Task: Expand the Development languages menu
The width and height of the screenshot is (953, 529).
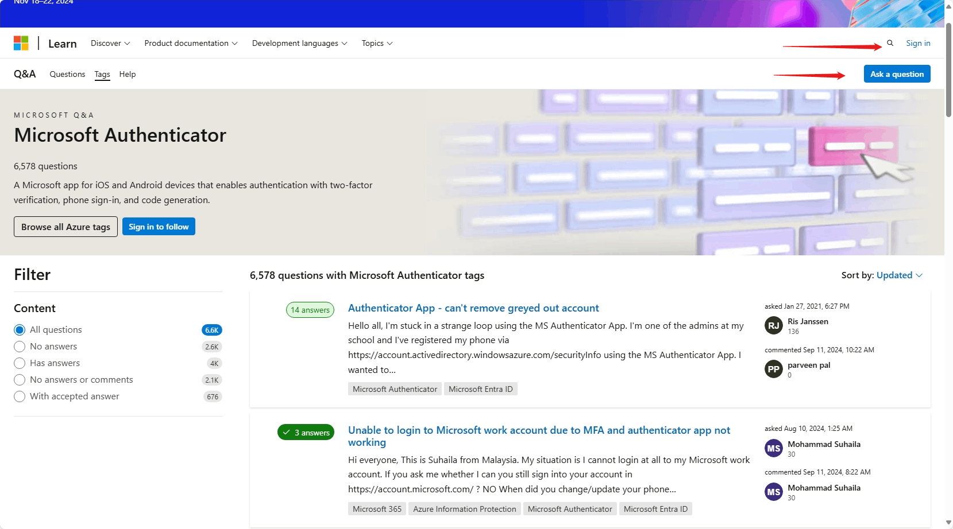Action: (x=299, y=43)
